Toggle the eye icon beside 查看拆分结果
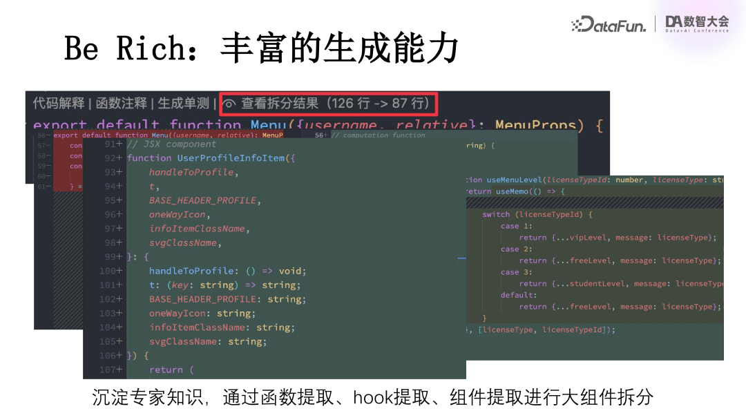Screen dimensions: 746x420 pos(230,104)
